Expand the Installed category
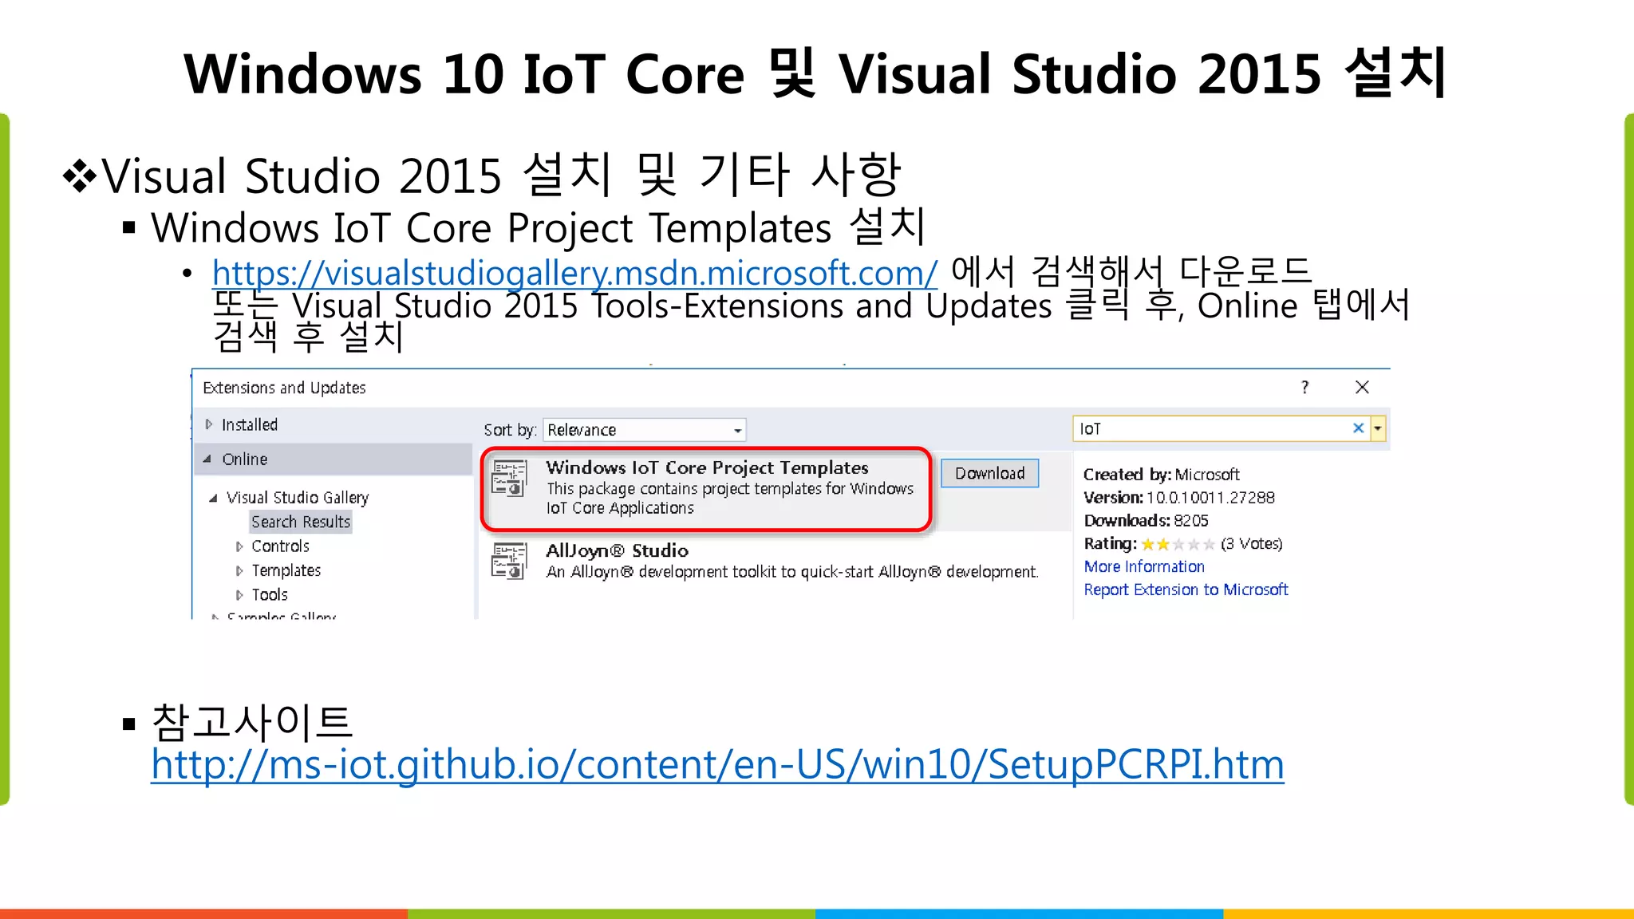The image size is (1634, 919). tap(209, 424)
